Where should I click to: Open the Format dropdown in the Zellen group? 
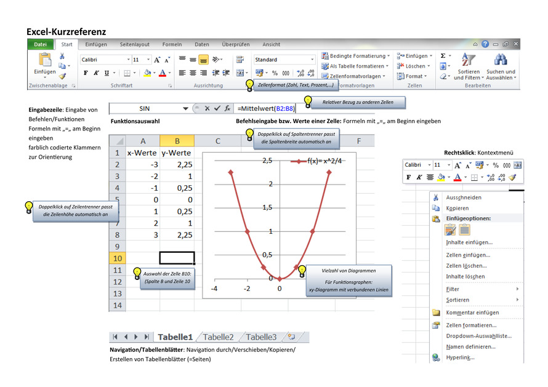(412, 76)
